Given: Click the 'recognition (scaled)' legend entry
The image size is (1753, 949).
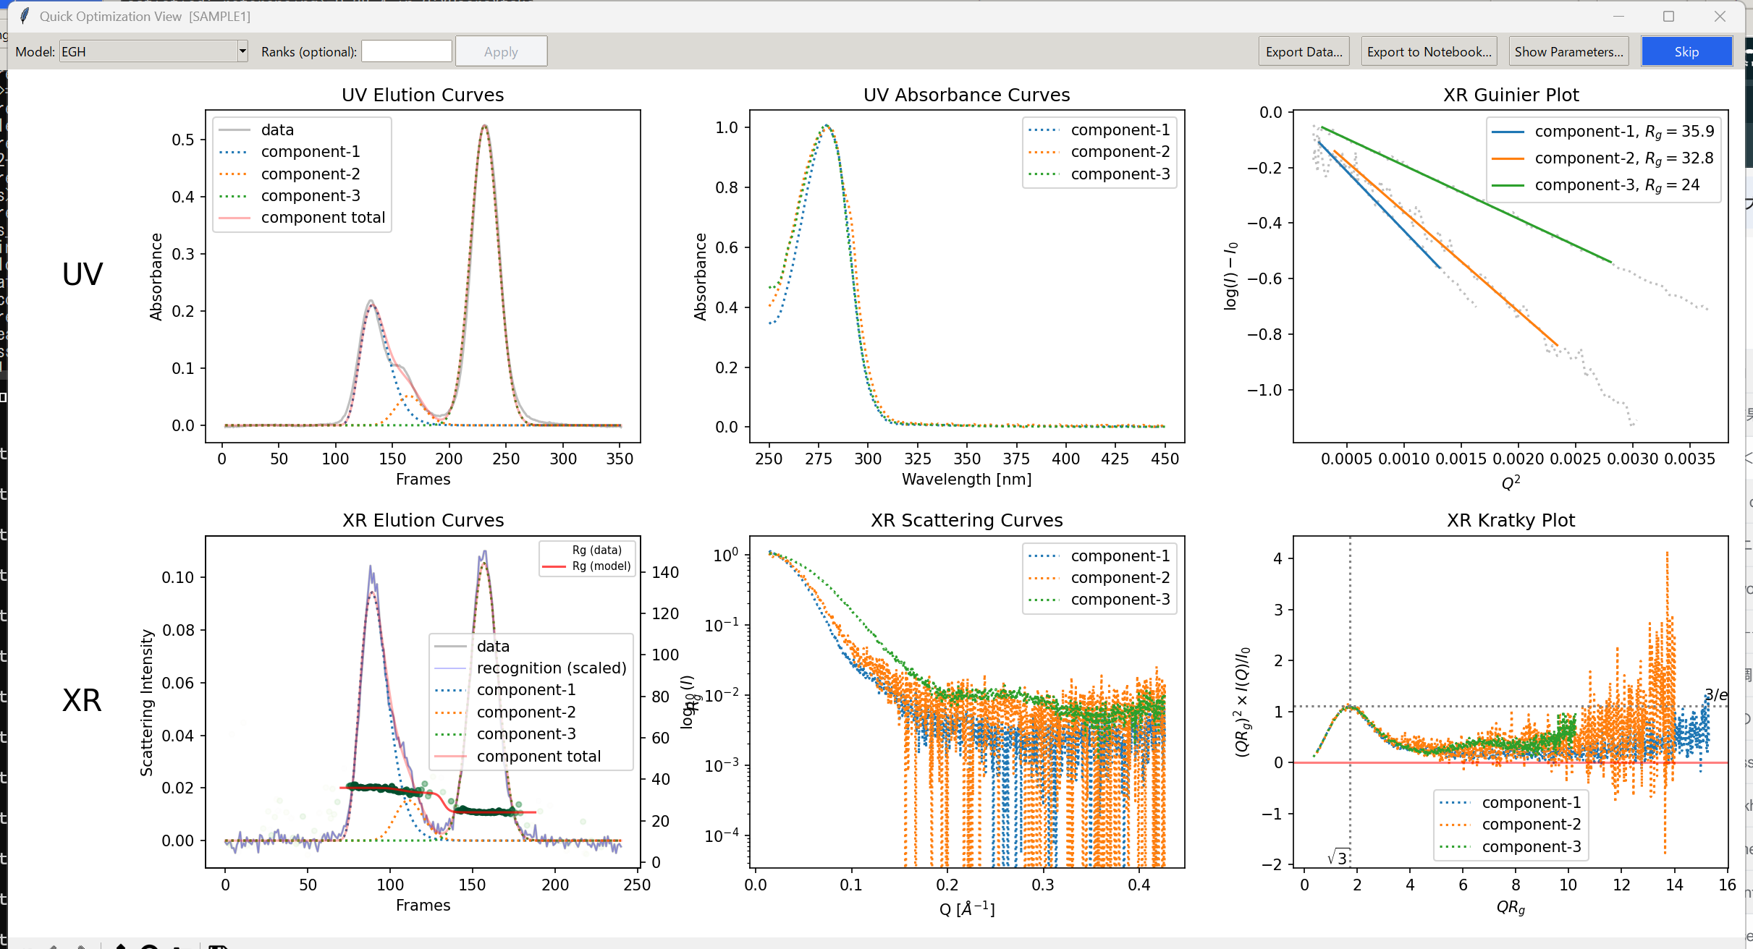Looking at the screenshot, I should tap(531, 668).
